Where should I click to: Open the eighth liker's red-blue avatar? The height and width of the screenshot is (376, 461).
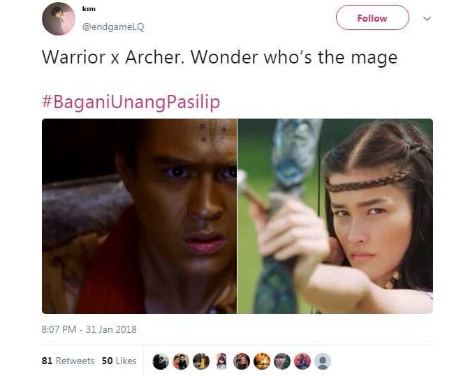302,361
